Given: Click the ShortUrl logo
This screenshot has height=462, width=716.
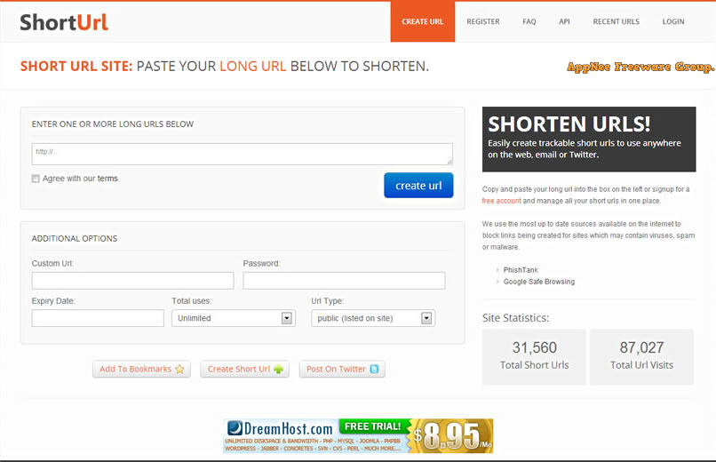Looking at the screenshot, I should pos(64,22).
